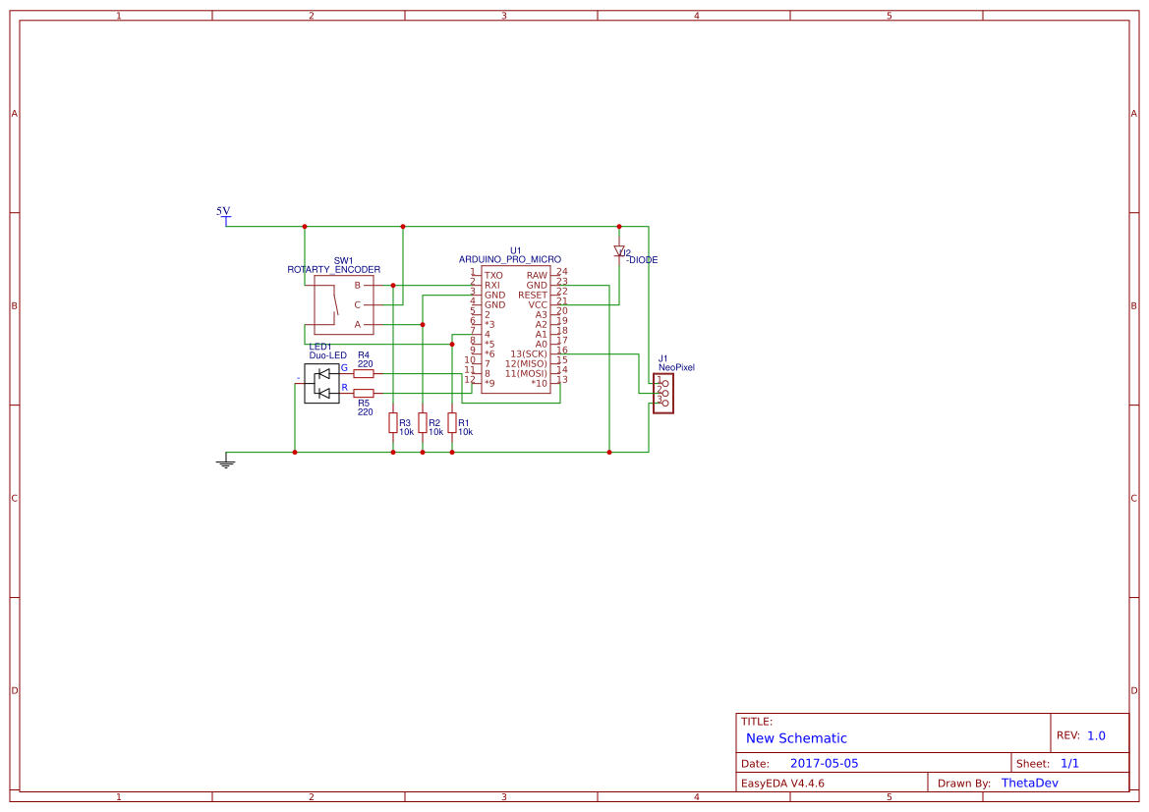Click the 13(SCK) pin label
Viewport: 1149px width, 812px height.
(529, 353)
